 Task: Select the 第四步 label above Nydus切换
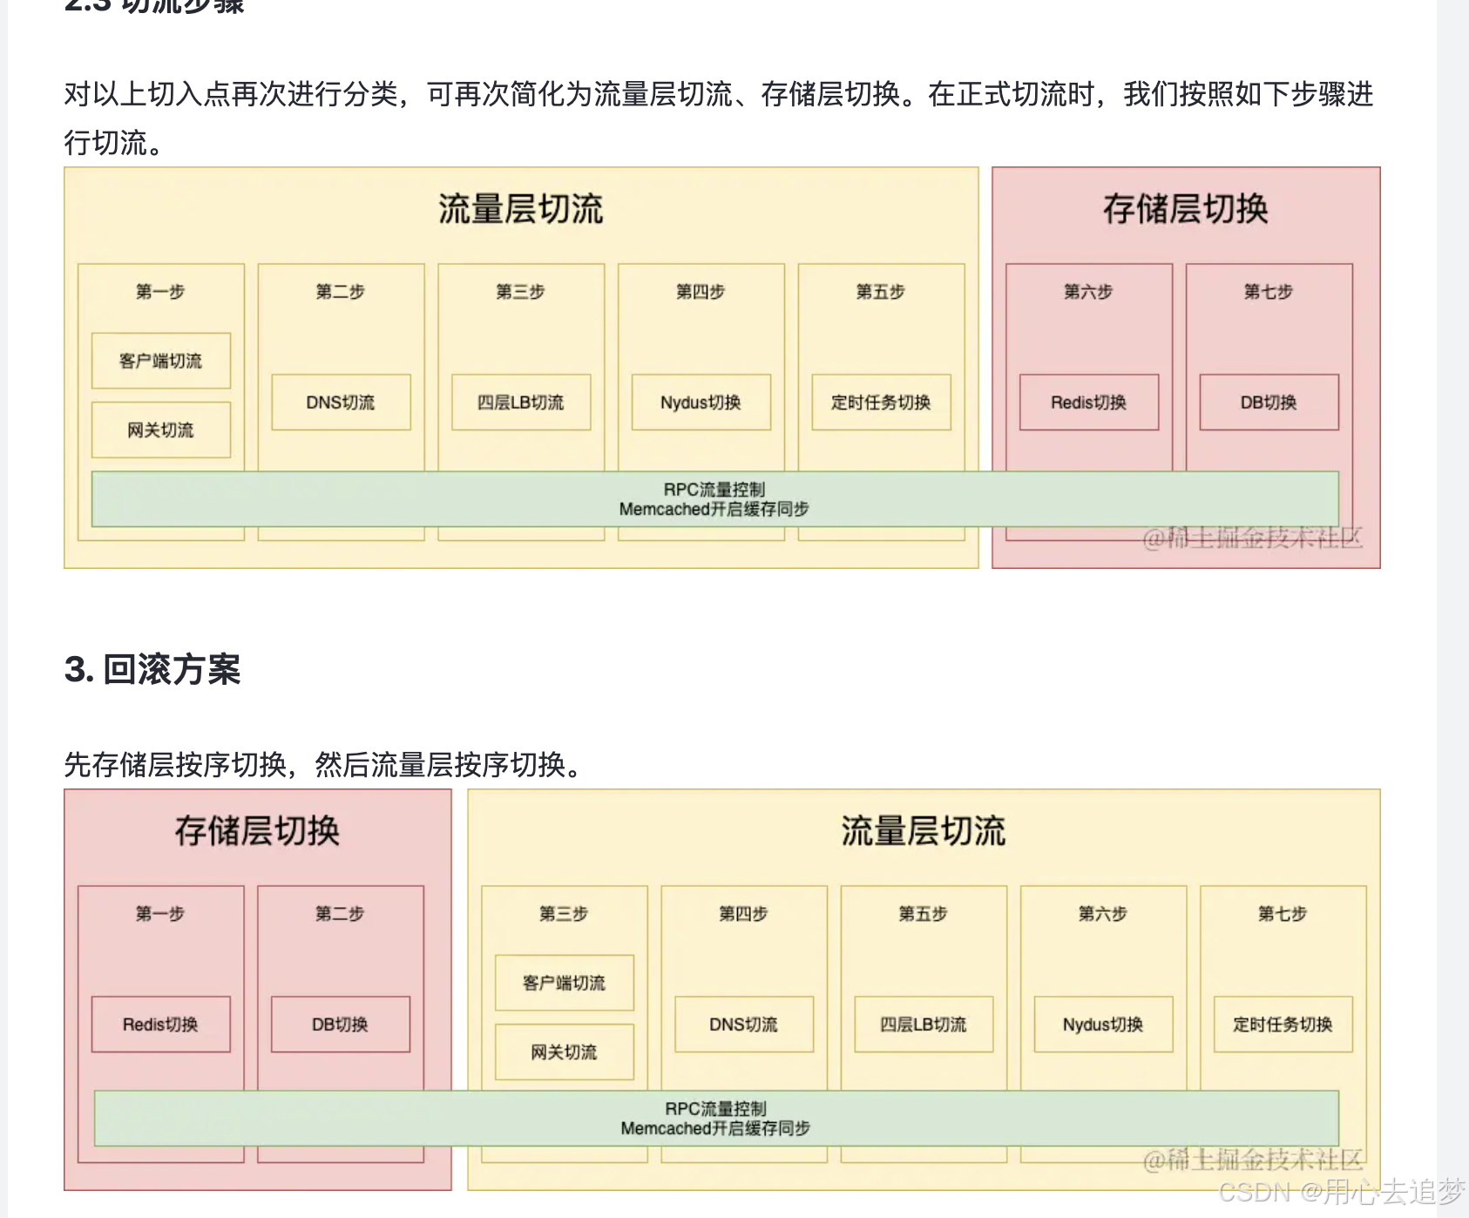[x=701, y=291]
